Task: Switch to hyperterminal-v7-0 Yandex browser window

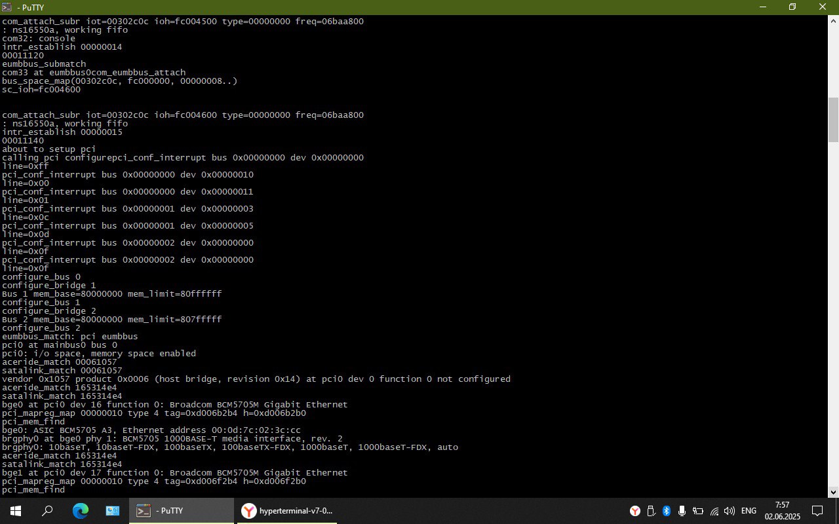Action: point(286,511)
